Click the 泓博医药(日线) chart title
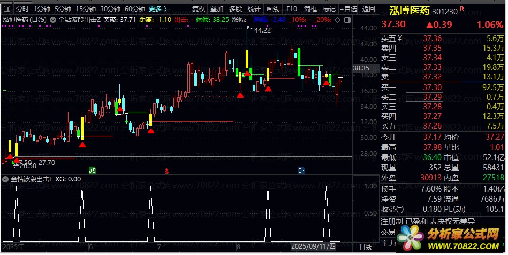508x255 pixels. pyautogui.click(x=25, y=20)
